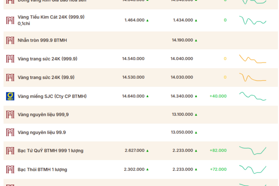Click up arrow next to 14.190.000 price
The width and height of the screenshot is (279, 186).
196,40
